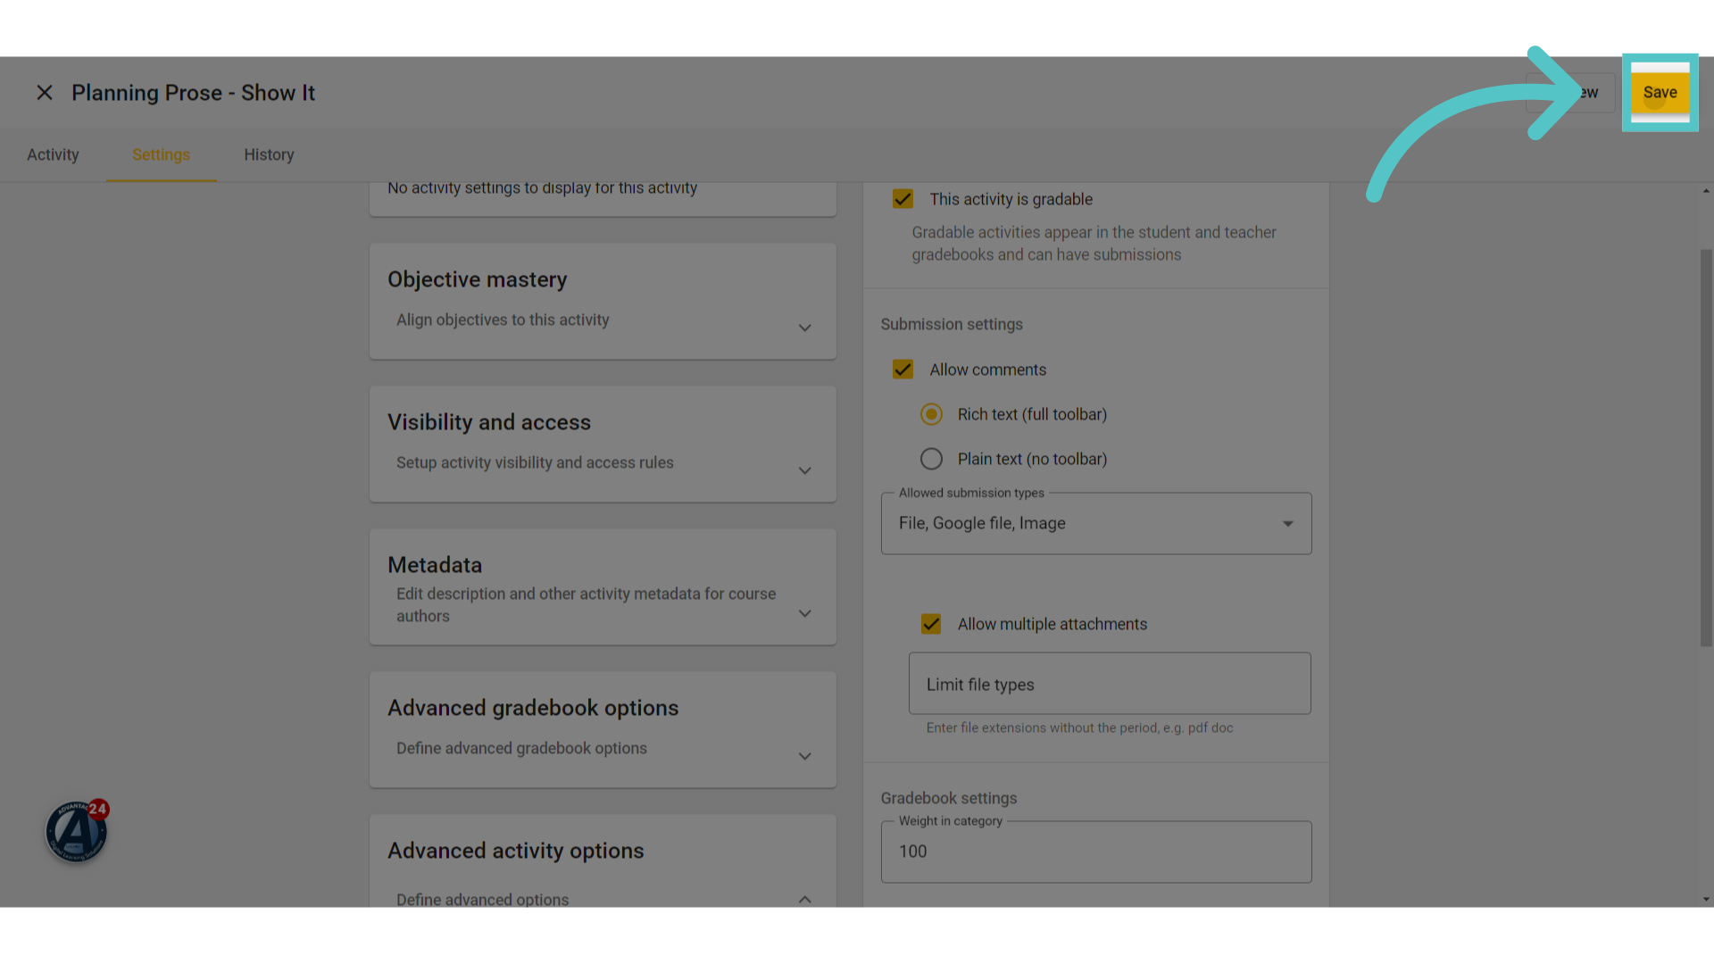Screen dimensions: 1714x964
Task: Switch to the Activity tab
Action: pos(53,154)
